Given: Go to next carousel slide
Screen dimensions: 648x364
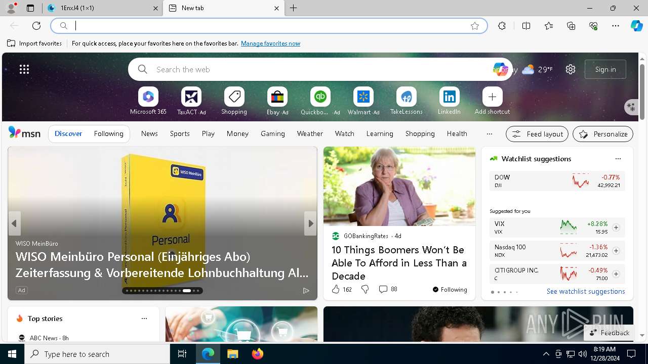Looking at the screenshot, I should (x=310, y=223).
